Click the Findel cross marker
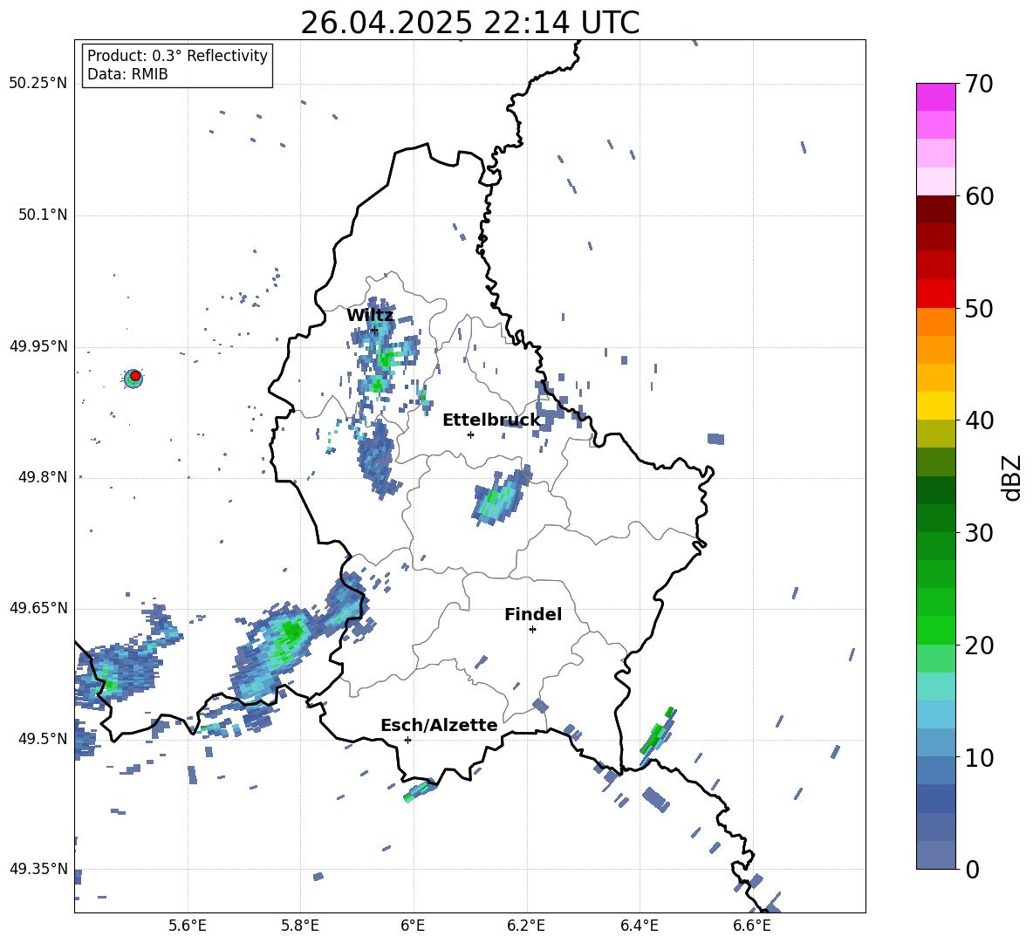The width and height of the screenshot is (1033, 943). 532,630
